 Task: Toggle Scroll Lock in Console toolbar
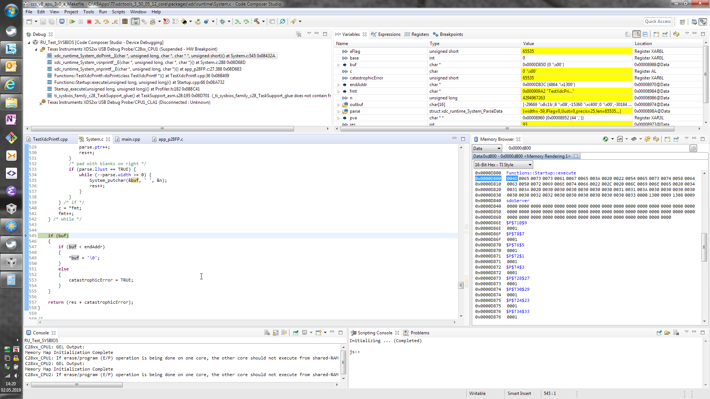click(275, 332)
